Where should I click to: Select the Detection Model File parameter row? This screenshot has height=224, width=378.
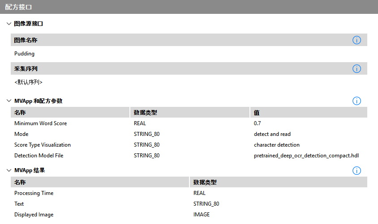pyautogui.click(x=39, y=156)
